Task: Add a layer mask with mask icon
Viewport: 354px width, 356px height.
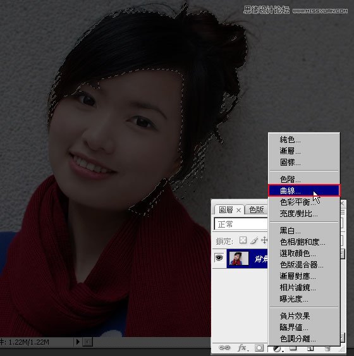Action: coord(259,348)
